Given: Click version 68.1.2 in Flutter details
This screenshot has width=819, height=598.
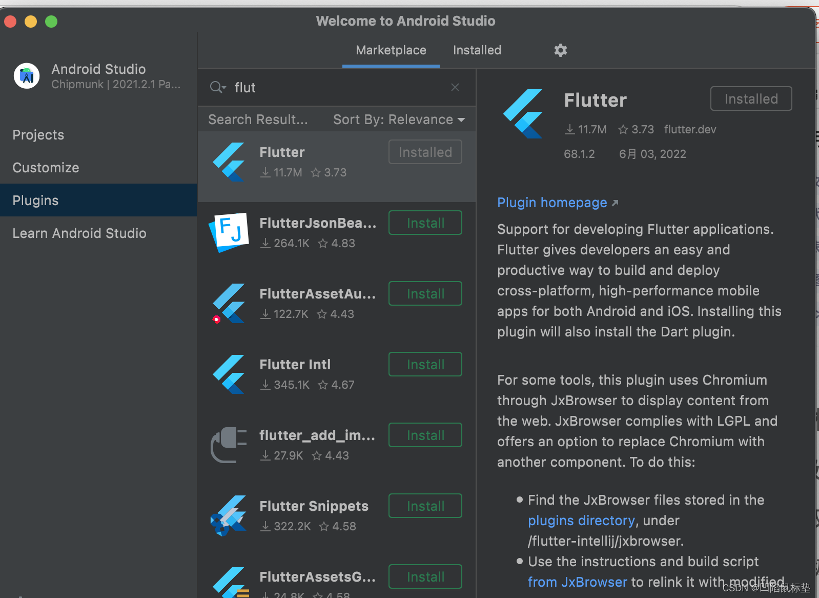Looking at the screenshot, I should click(x=579, y=154).
